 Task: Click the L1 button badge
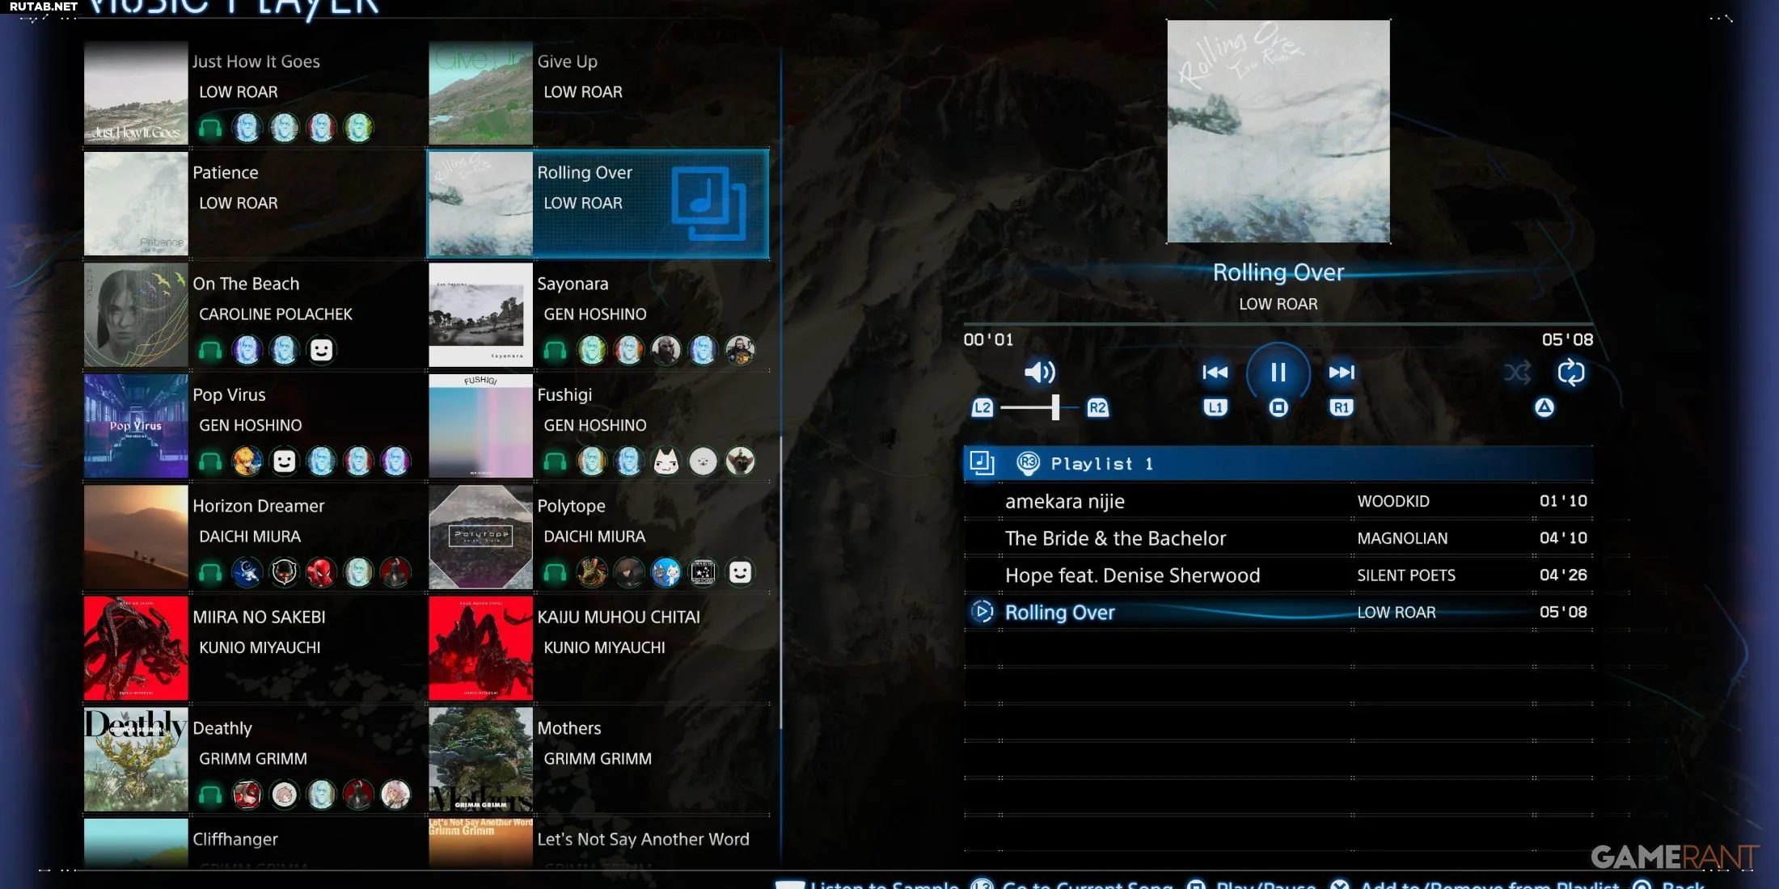coord(1215,407)
